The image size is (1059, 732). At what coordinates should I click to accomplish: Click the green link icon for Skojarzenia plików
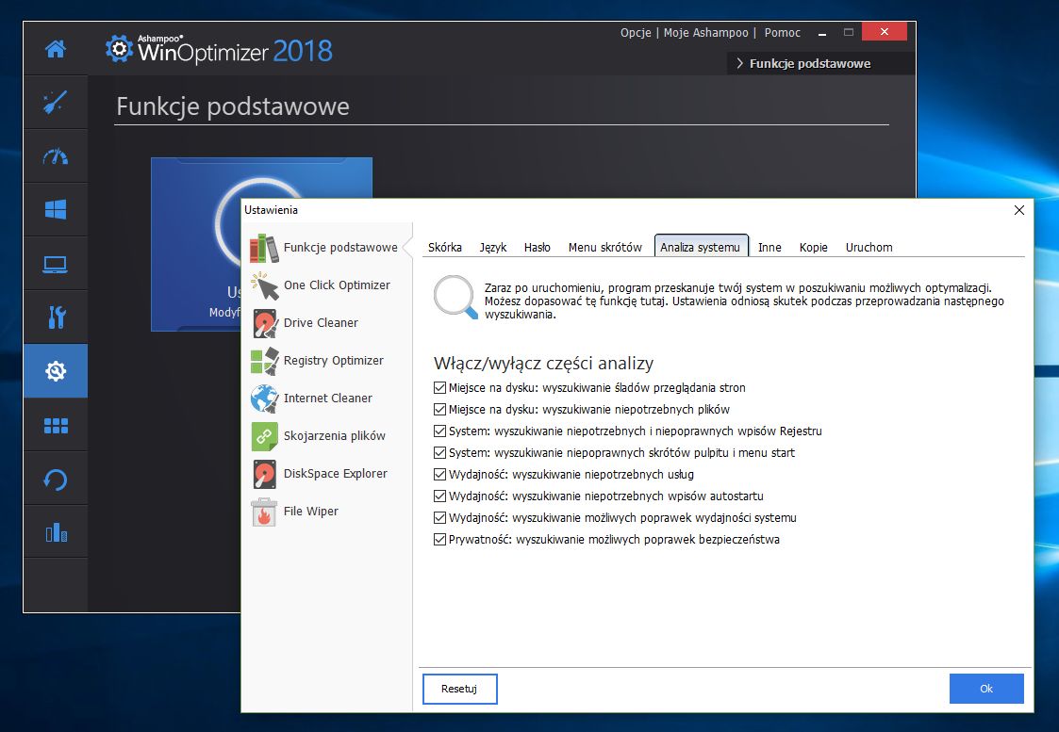(264, 436)
